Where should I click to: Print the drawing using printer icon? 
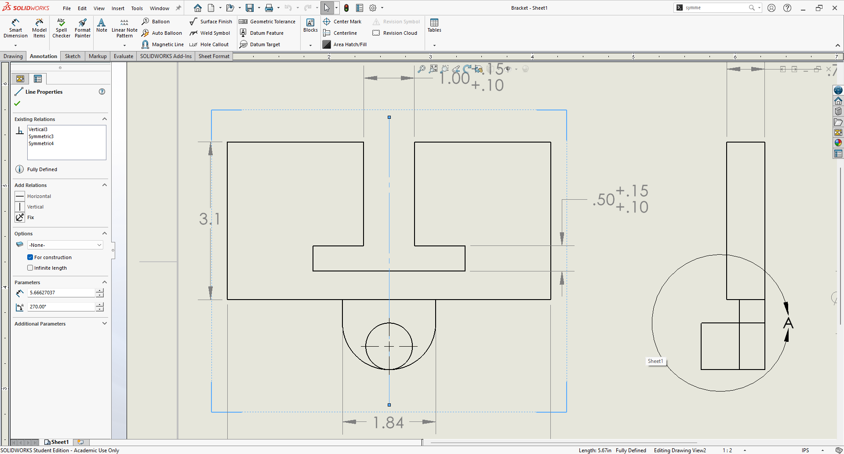point(269,8)
